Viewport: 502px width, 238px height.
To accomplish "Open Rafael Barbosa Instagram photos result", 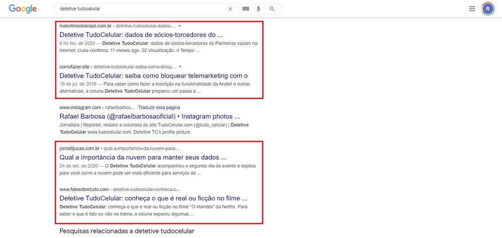I will 150,116.
